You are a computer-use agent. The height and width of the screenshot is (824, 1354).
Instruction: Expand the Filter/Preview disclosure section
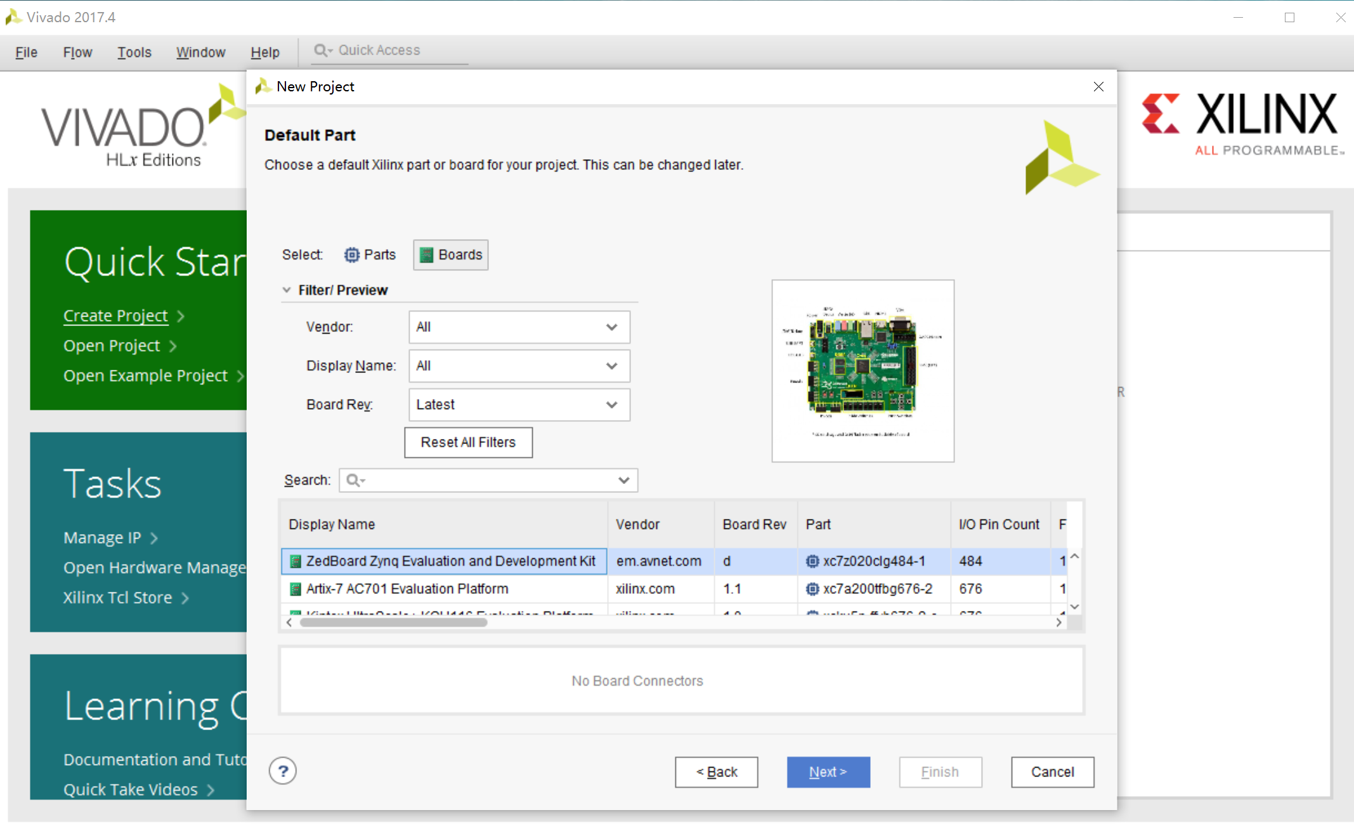point(284,289)
